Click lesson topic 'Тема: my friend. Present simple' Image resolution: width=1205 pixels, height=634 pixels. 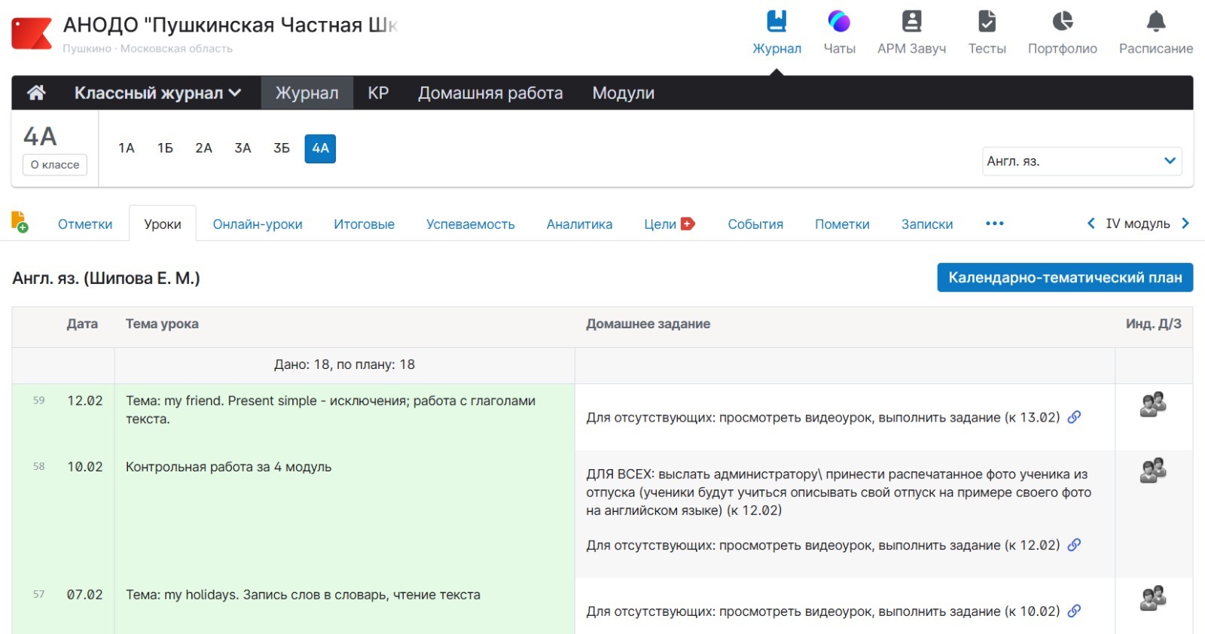tap(331, 410)
